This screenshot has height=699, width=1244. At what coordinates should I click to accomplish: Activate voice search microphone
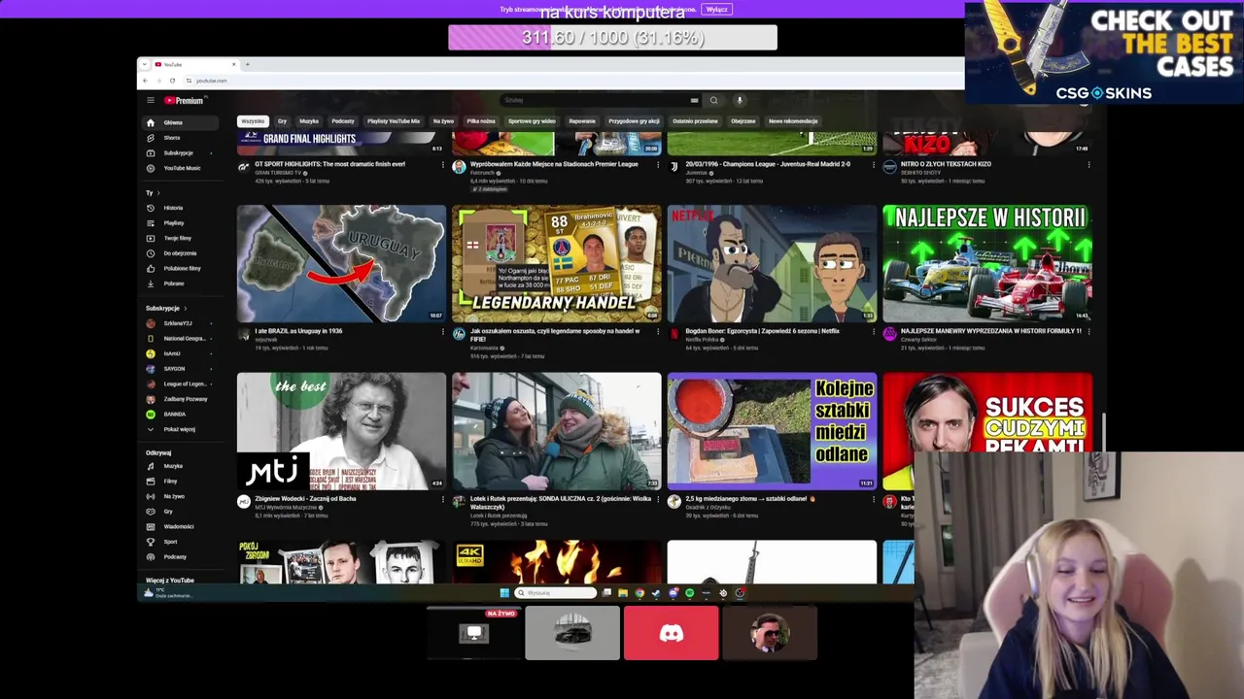pos(740,100)
